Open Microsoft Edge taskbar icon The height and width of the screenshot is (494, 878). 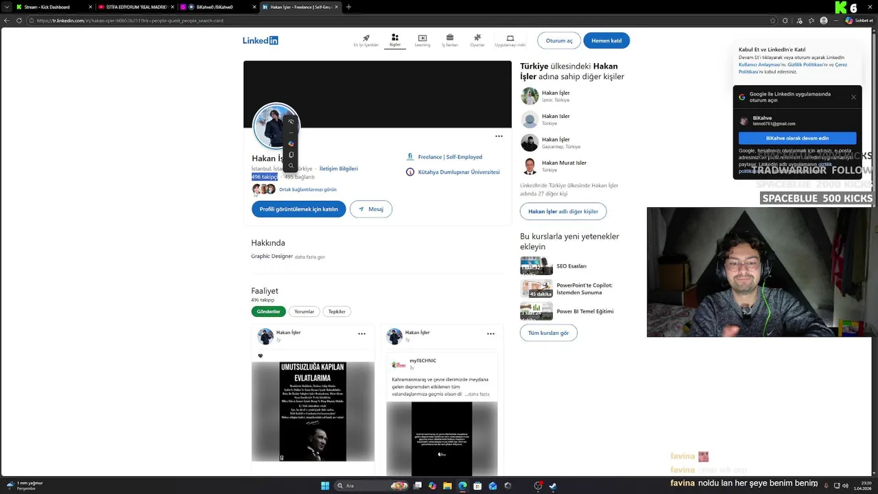[462, 486]
